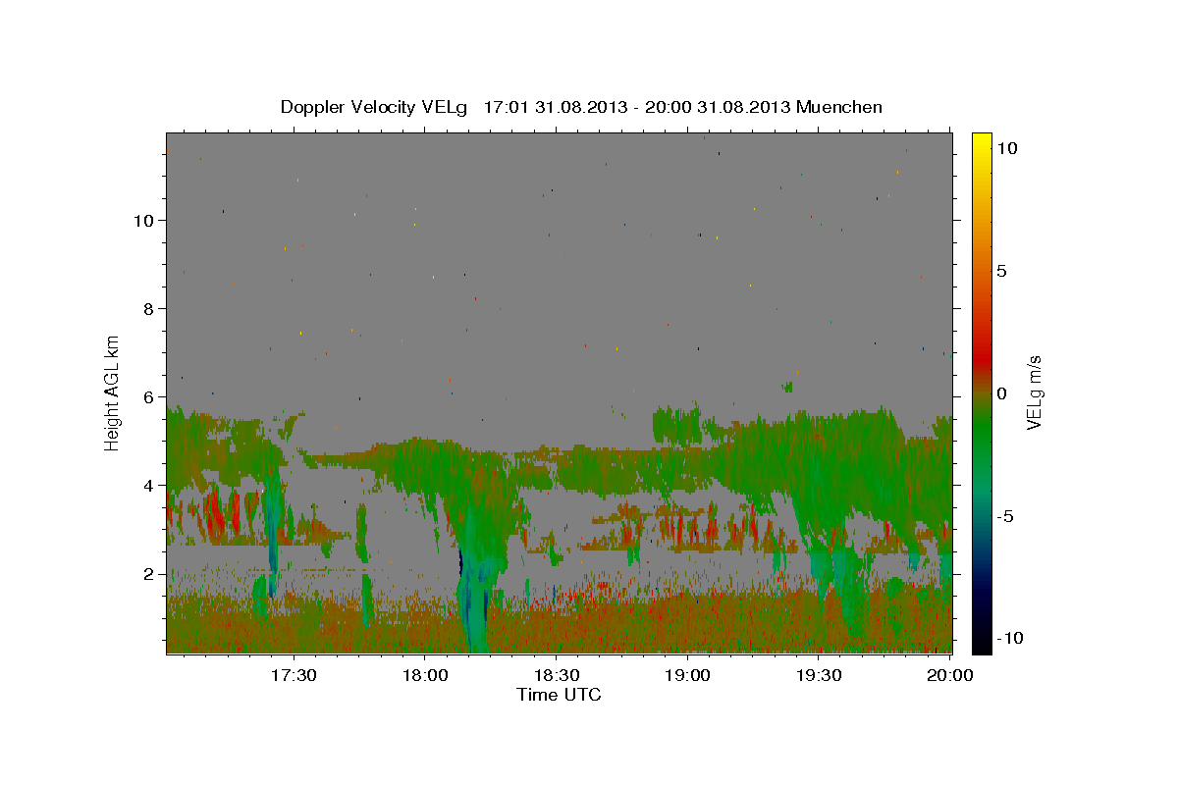Screen dimensions: 1178x785
Task: Click the 'VELg m/s' colorbar label
Action: (x=1034, y=392)
